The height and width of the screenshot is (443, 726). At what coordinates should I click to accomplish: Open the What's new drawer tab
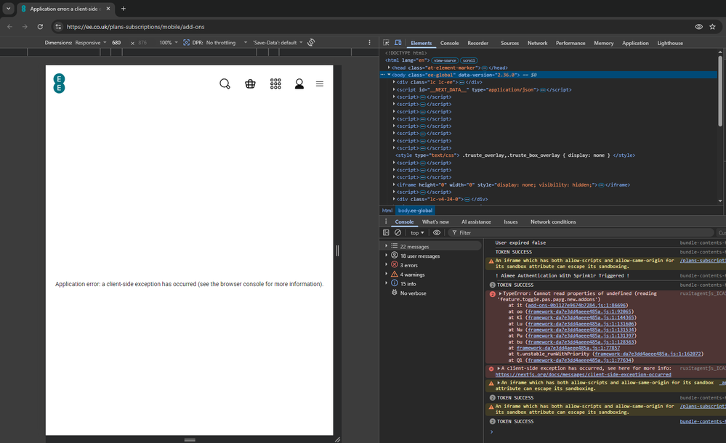coord(435,221)
